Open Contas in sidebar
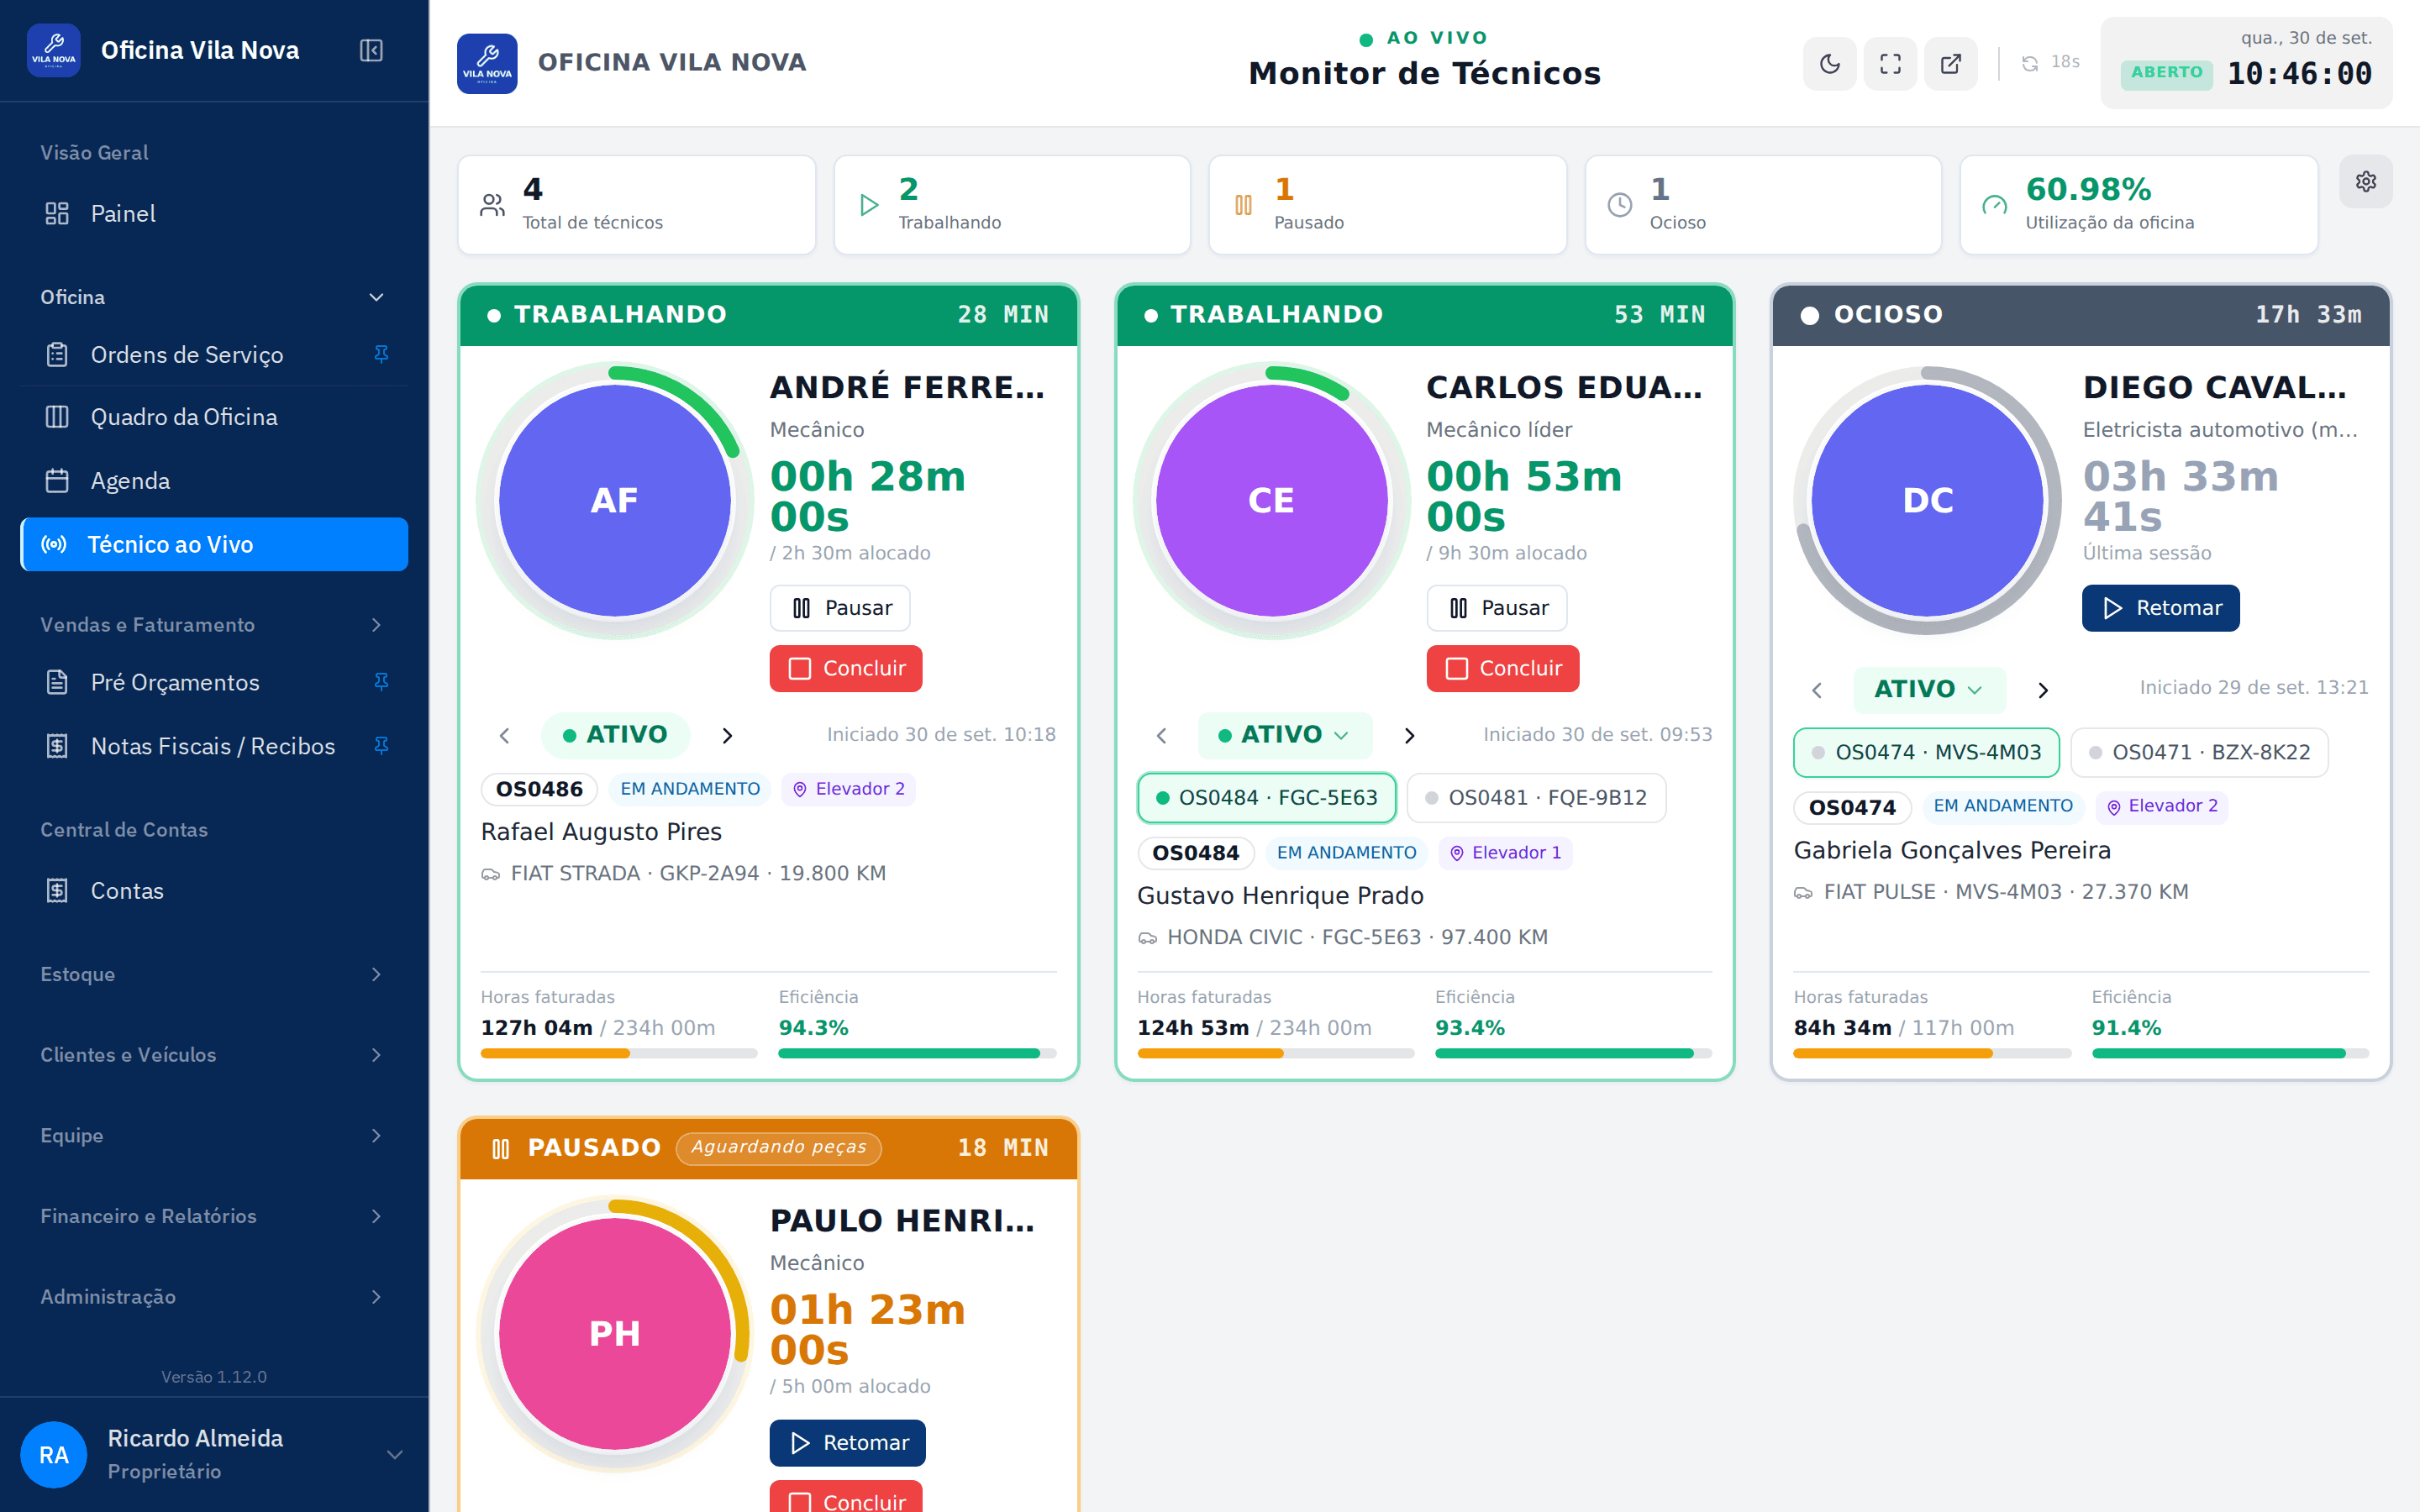This screenshot has height=1512, width=2420. tap(214, 890)
